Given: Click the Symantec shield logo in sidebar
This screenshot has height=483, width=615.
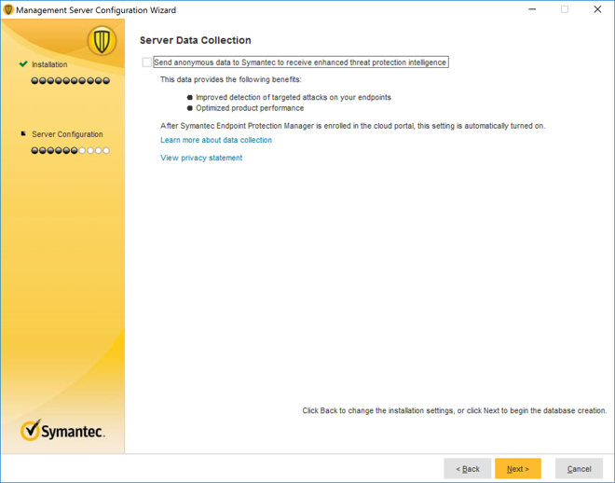Looking at the screenshot, I should (x=102, y=41).
